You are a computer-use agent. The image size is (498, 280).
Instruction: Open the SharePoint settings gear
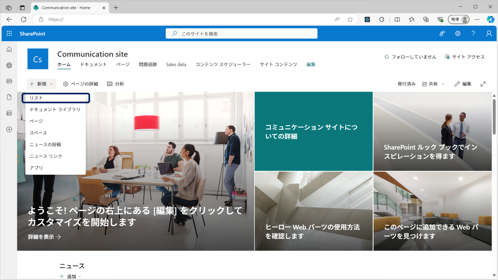pyautogui.click(x=458, y=33)
